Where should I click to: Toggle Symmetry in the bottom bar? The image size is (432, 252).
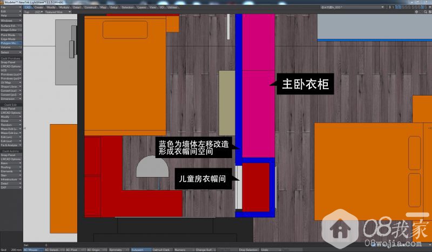tap(115, 250)
